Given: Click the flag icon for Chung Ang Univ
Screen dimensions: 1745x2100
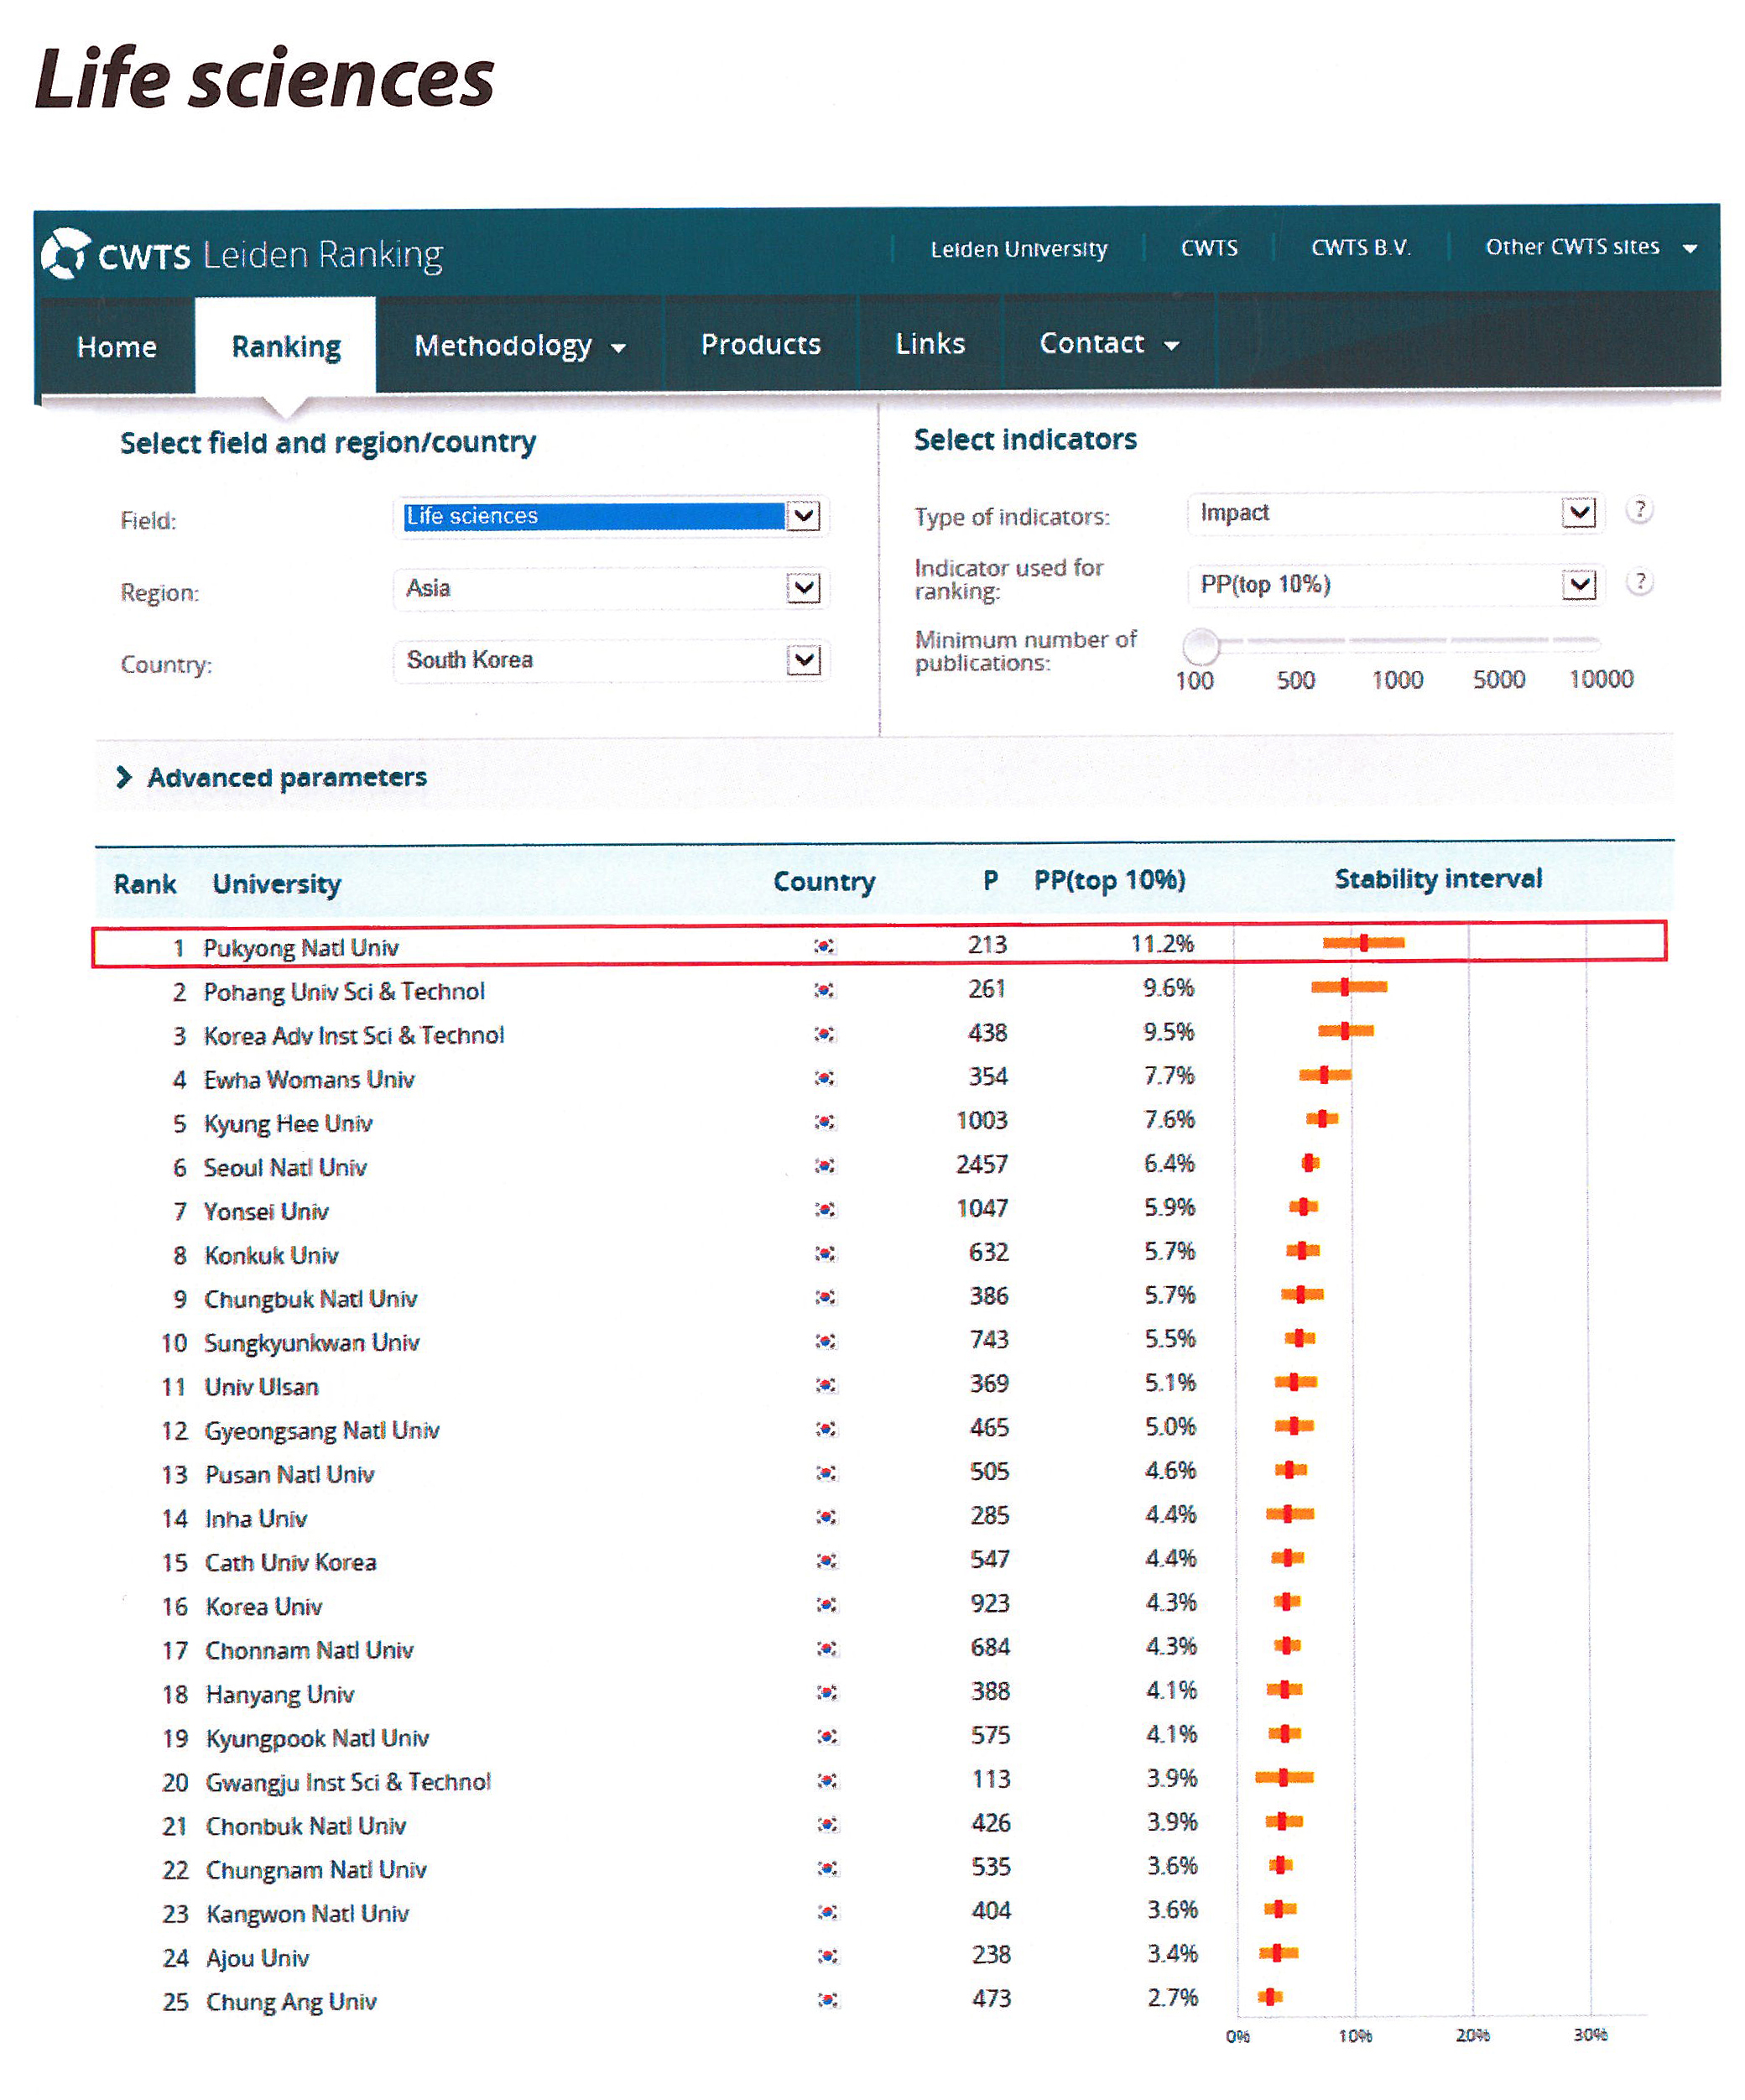Looking at the screenshot, I should 828,2000.
